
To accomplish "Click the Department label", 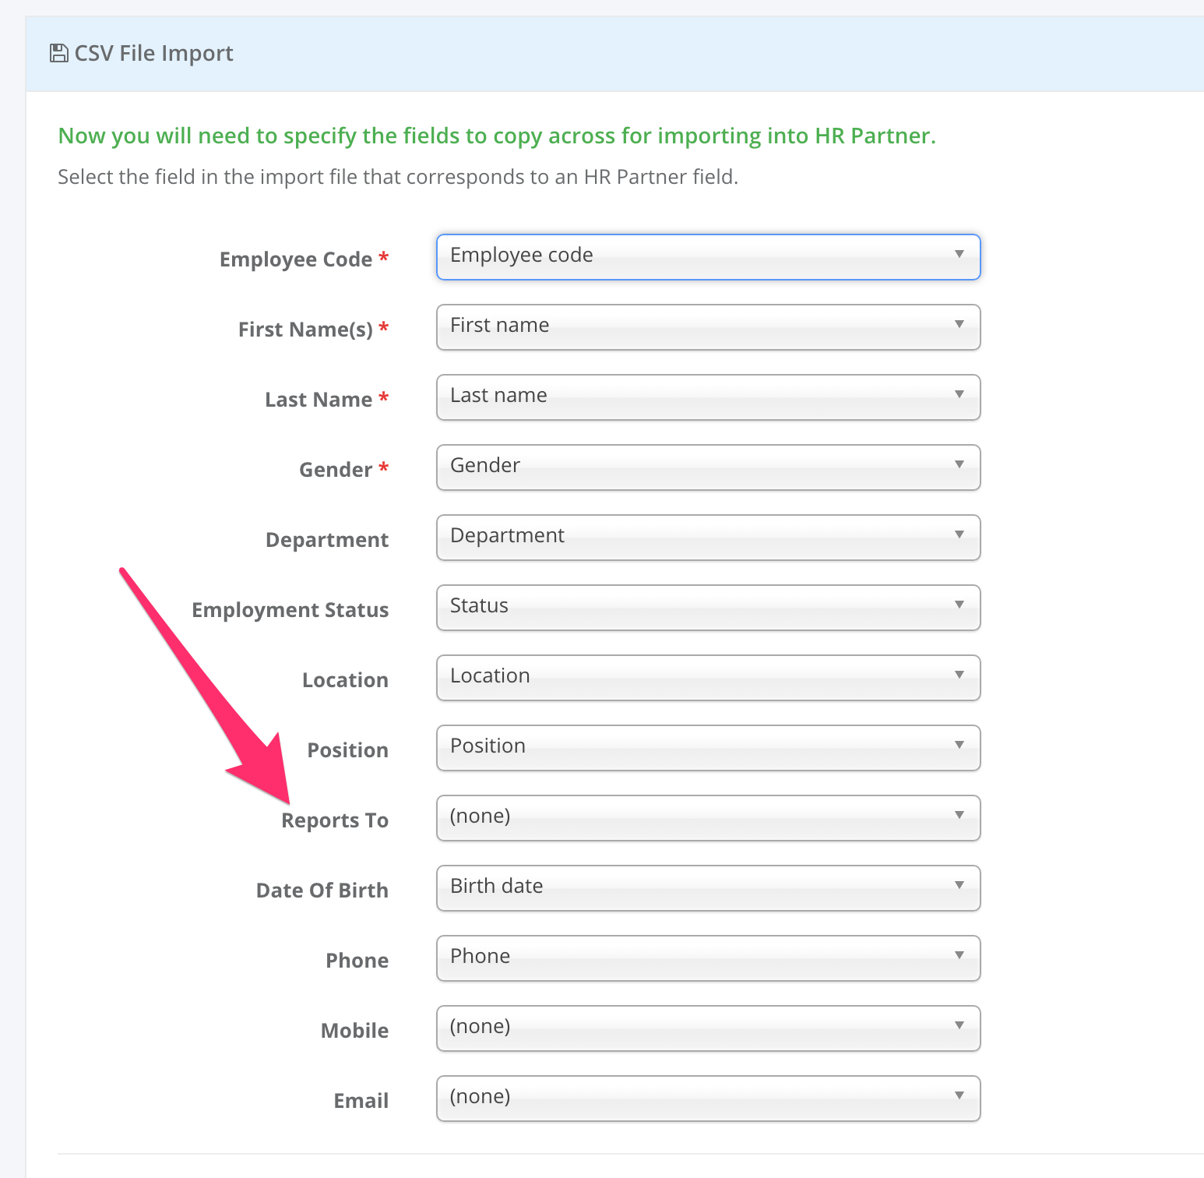I will coord(327,540).
